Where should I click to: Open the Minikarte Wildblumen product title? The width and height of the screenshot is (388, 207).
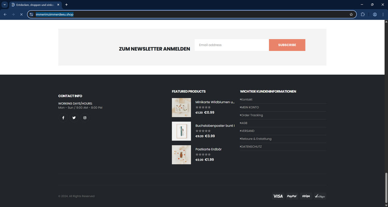click(215, 102)
